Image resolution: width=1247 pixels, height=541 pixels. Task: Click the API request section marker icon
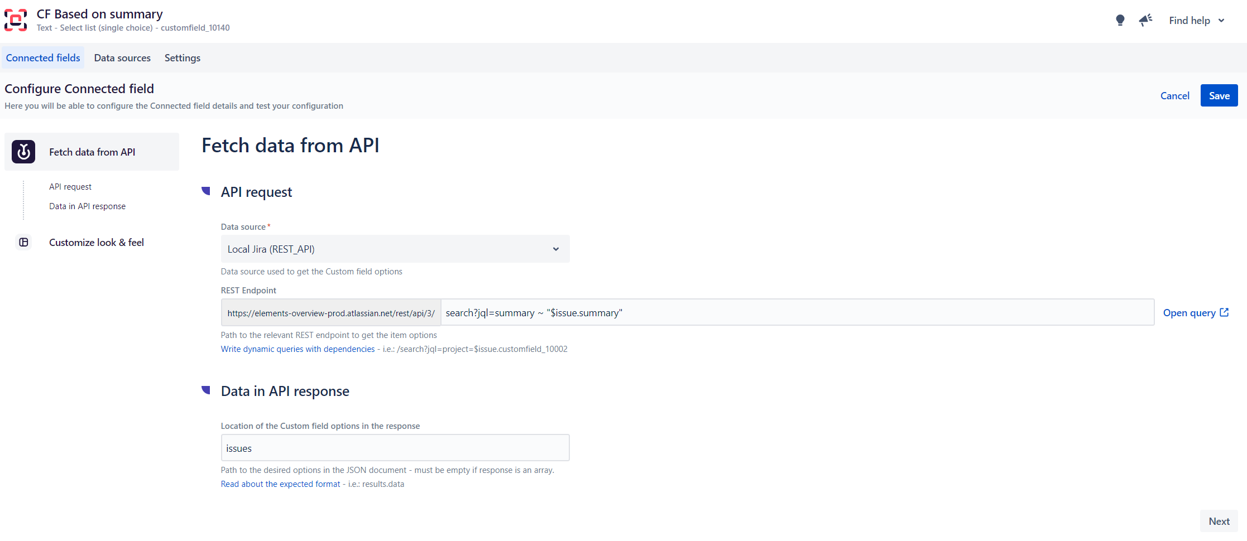[x=206, y=191]
